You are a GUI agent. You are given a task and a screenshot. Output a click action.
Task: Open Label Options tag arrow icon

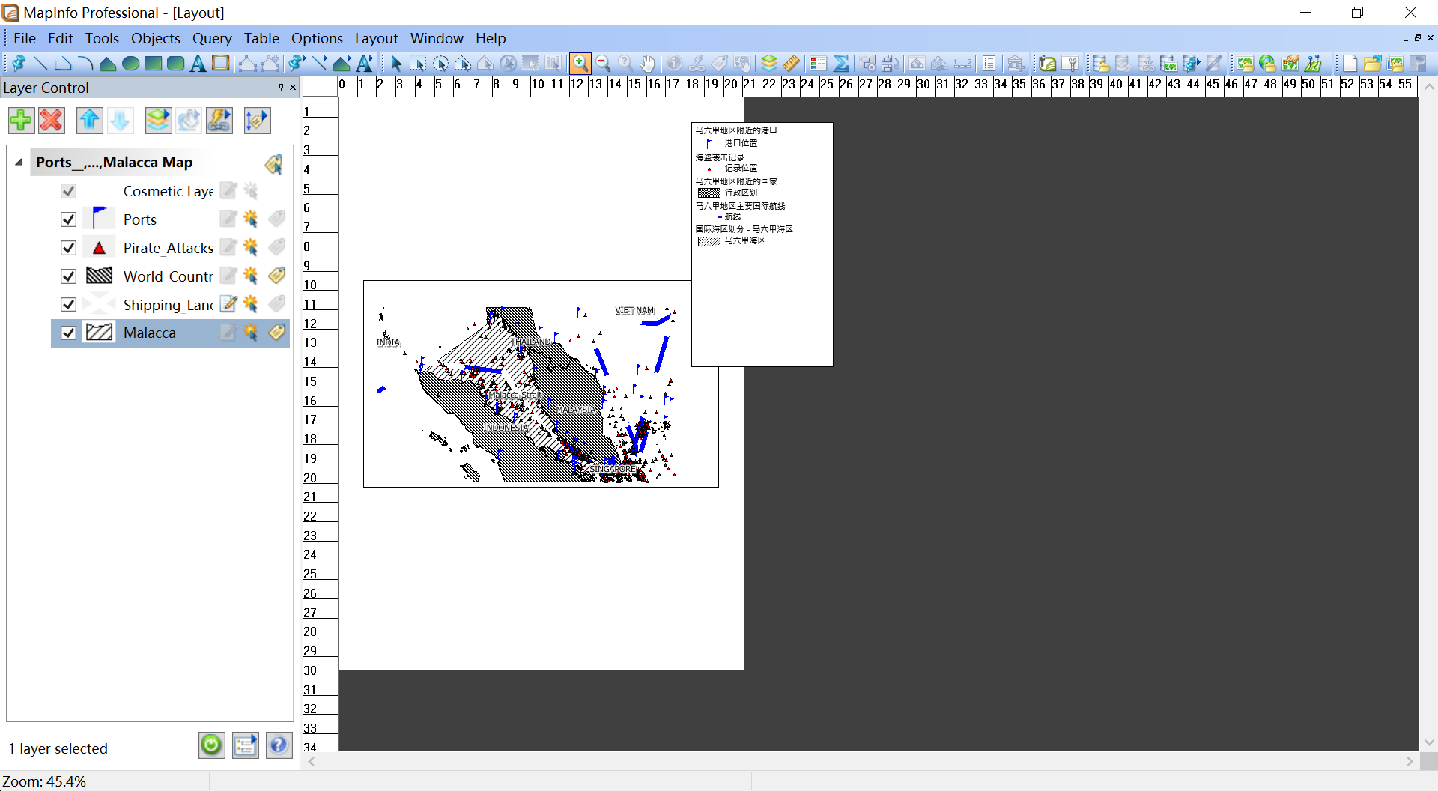(x=257, y=120)
